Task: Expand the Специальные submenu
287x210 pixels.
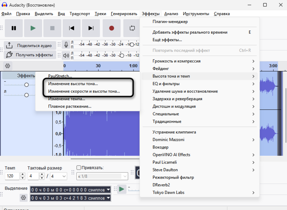Action: (199, 114)
